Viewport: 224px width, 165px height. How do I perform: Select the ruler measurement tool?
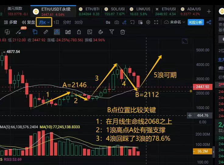pos(46,32)
